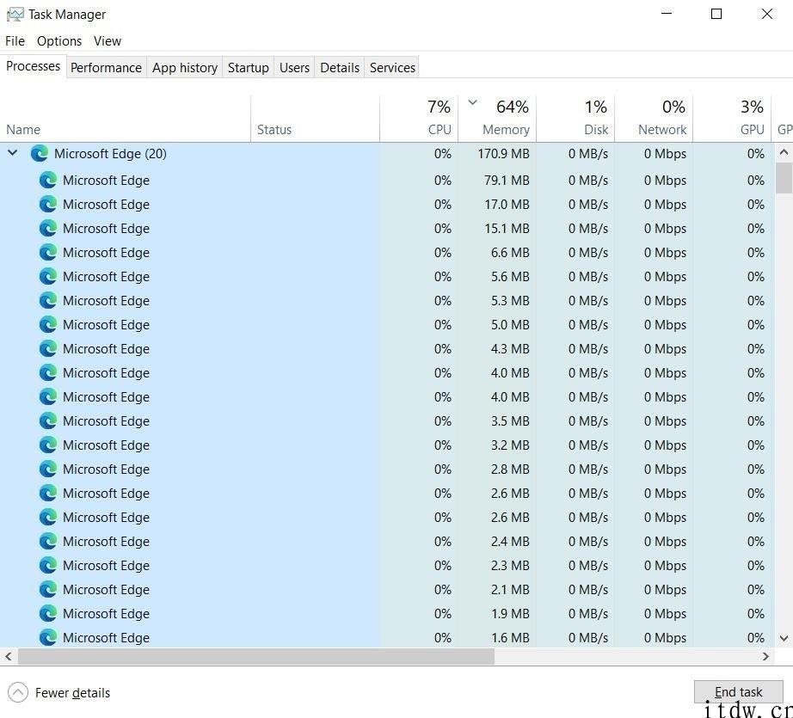The image size is (793, 718).
Task: Sort by the CPU column header
Action: click(x=419, y=120)
